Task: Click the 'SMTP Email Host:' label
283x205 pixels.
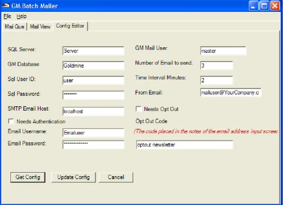Action: (x=28, y=109)
